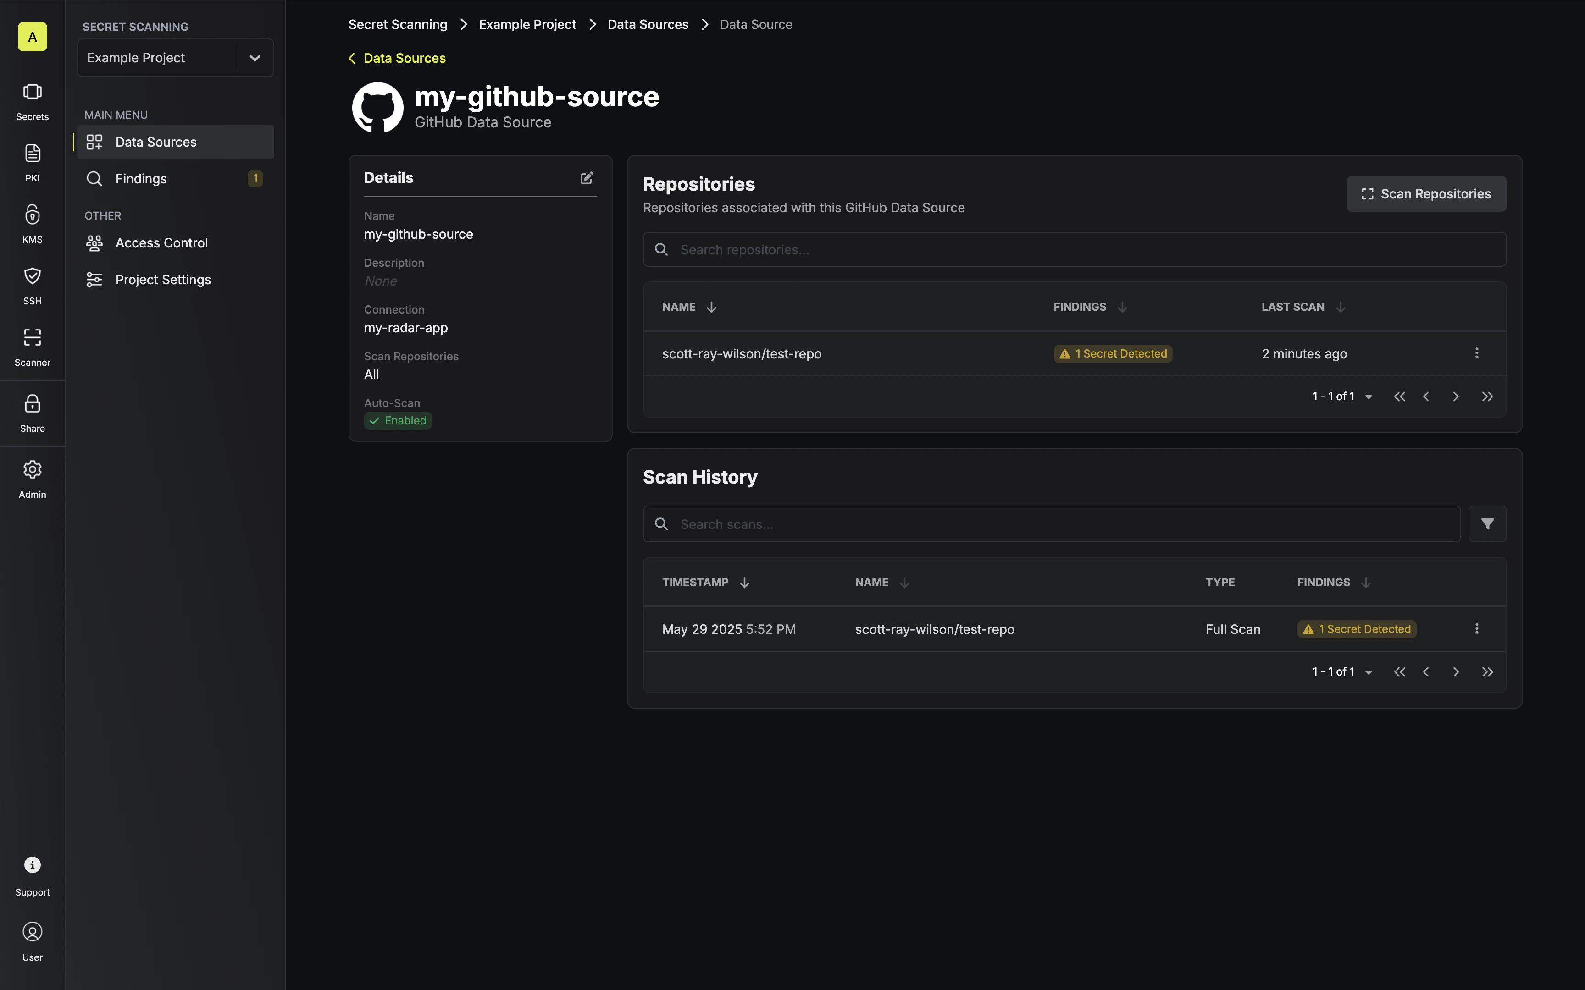
Task: Open Access Control menu item
Action: (175, 243)
